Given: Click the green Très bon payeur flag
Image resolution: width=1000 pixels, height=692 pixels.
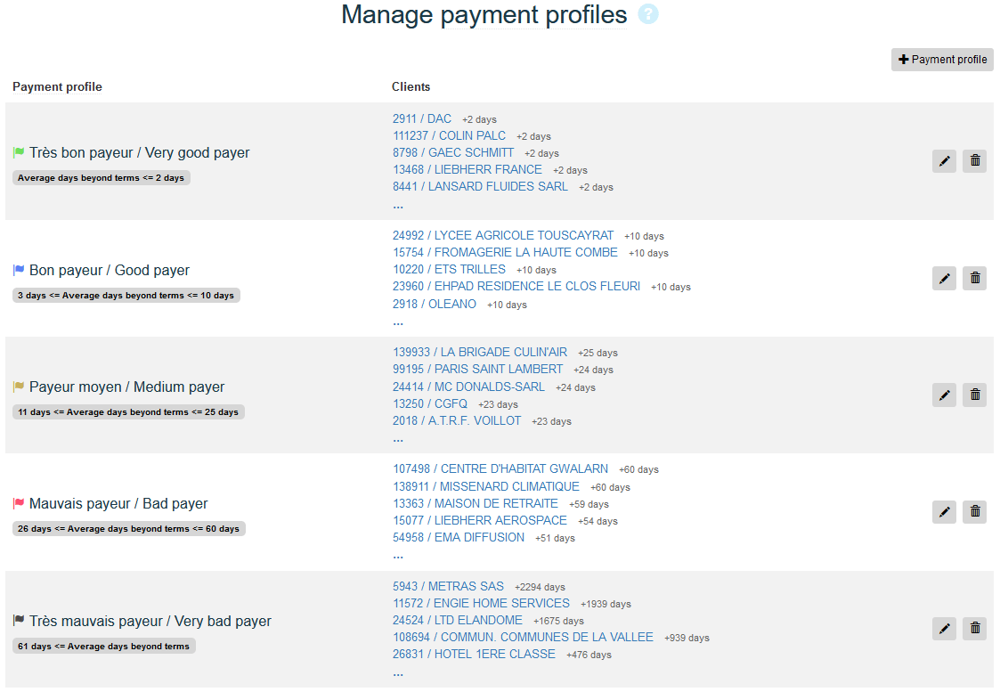Looking at the screenshot, I should tap(19, 153).
